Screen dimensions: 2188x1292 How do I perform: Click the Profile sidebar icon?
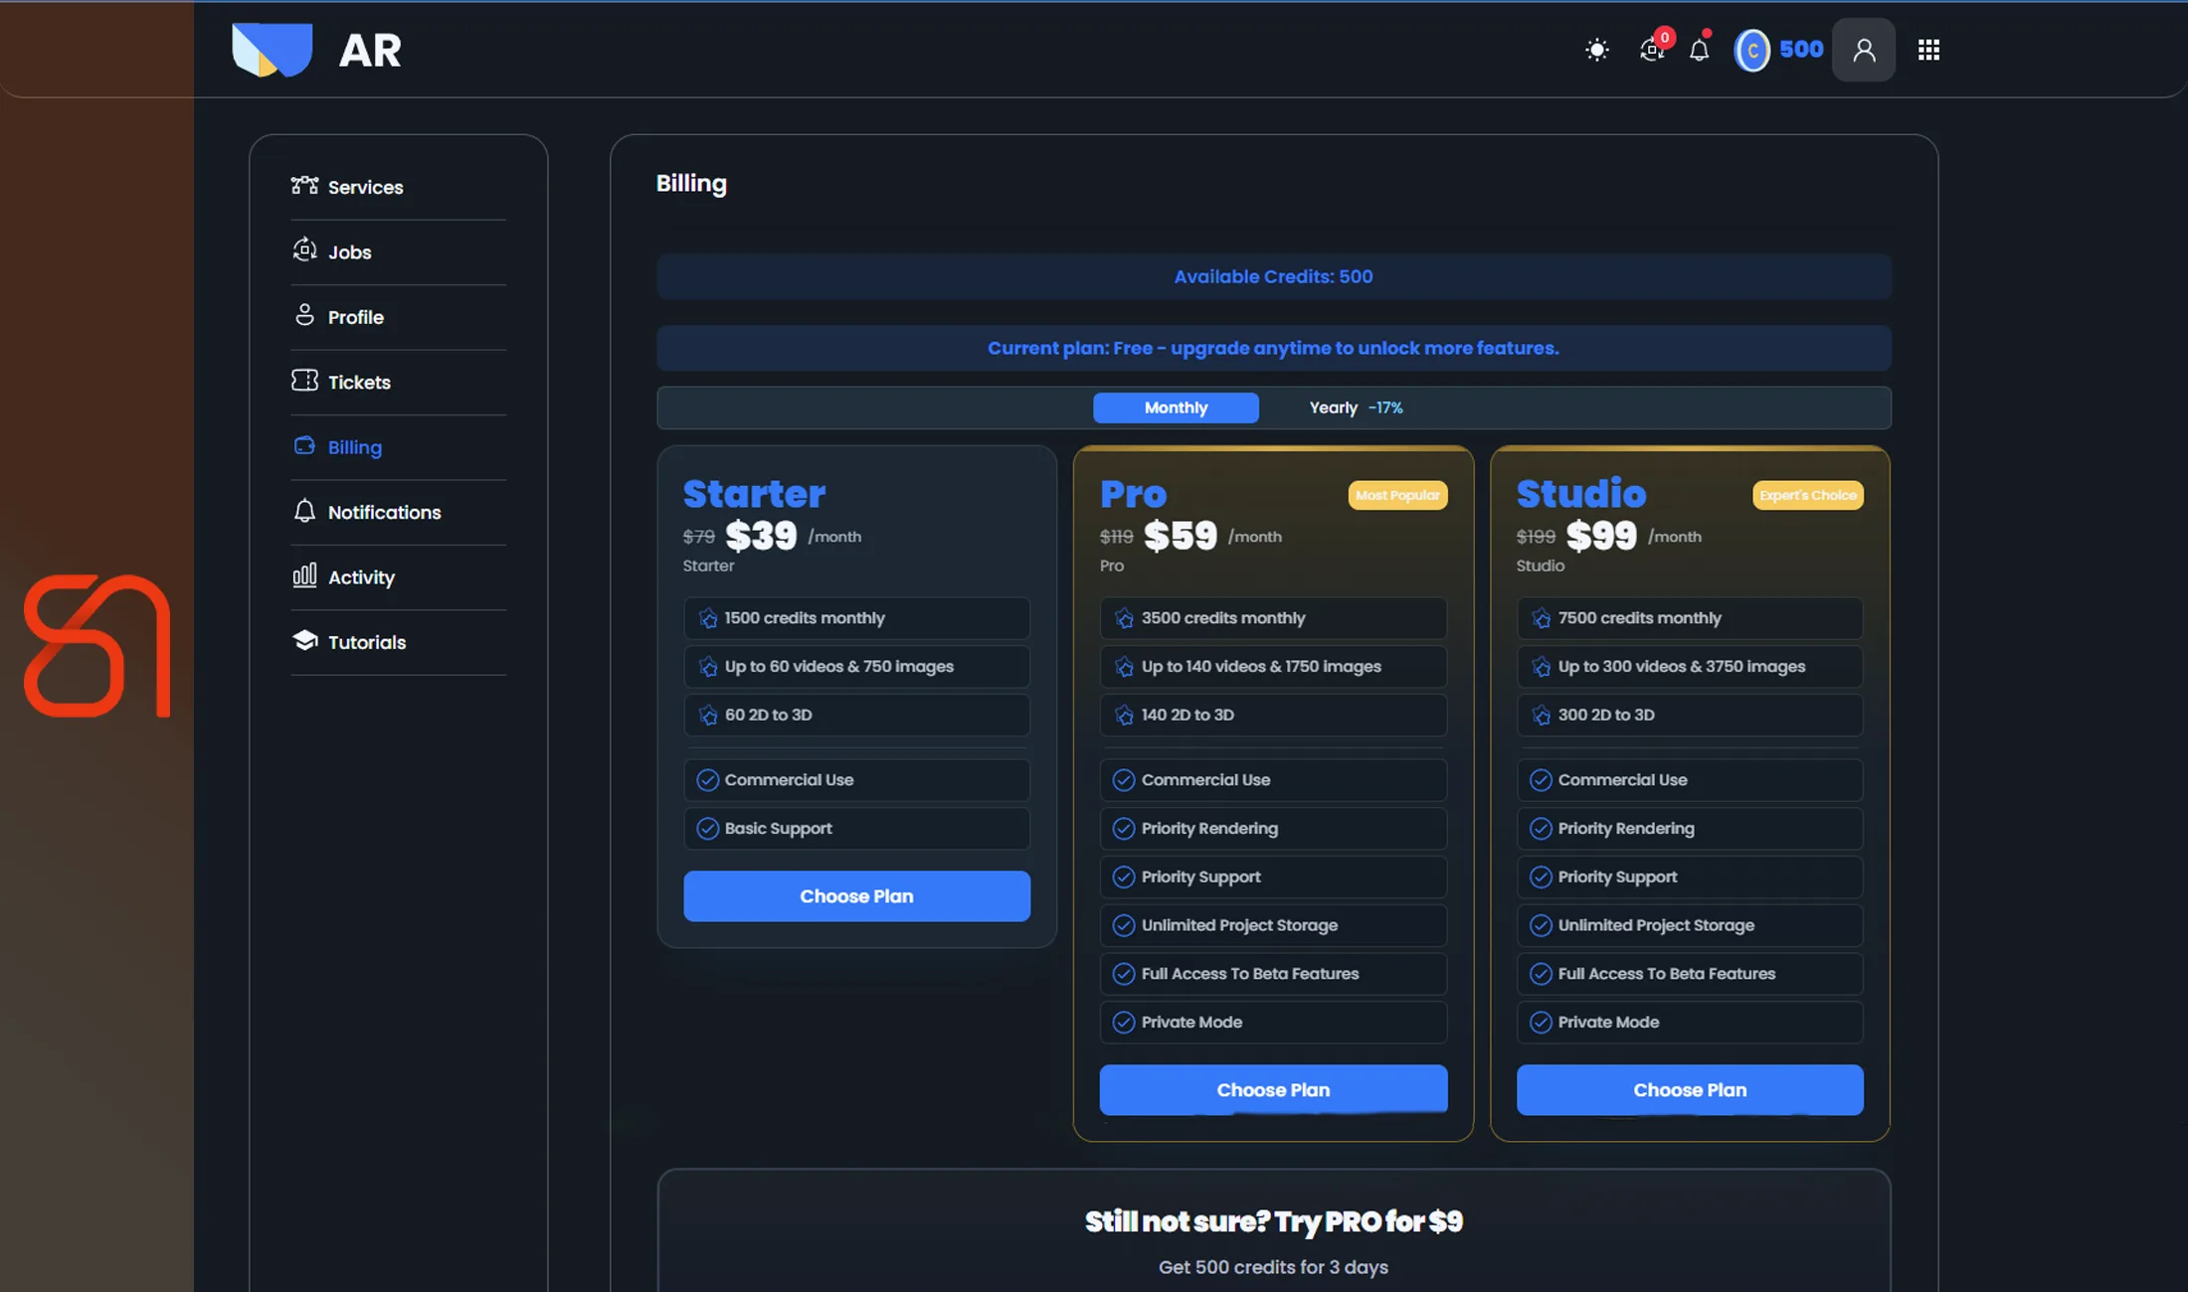[x=304, y=315]
